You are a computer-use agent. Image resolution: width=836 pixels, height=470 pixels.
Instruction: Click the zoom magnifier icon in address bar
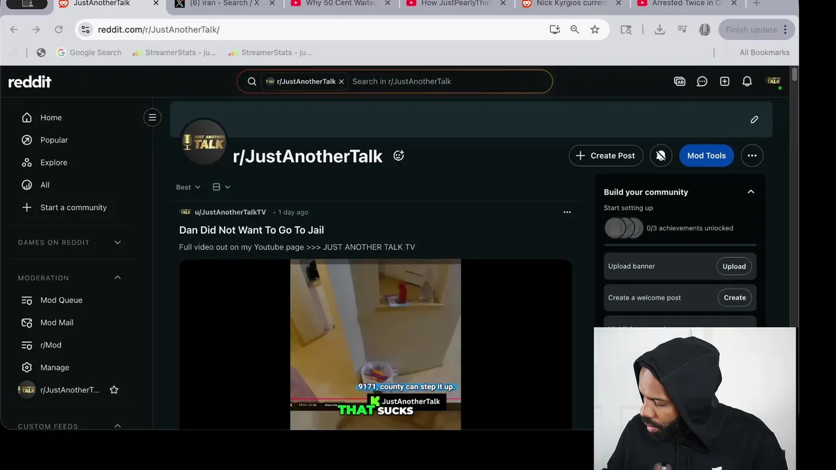575,29
